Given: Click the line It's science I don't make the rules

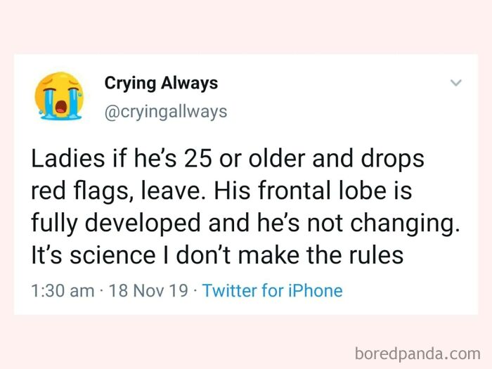Looking at the screenshot, I should click(x=217, y=254).
